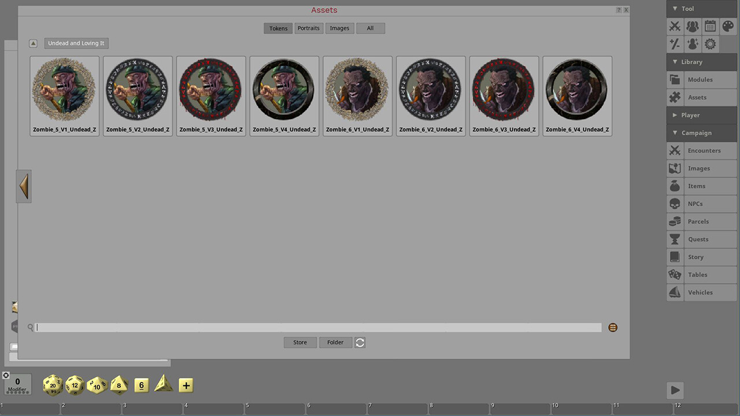The image size is (740, 416).
Task: Open the Party Sheet tool
Action: coord(692,26)
